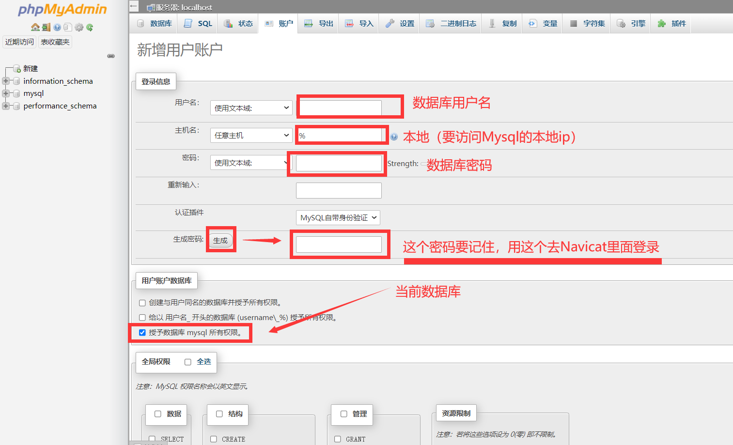
Task: Click the 导入 import tab icon
Action: [349, 23]
